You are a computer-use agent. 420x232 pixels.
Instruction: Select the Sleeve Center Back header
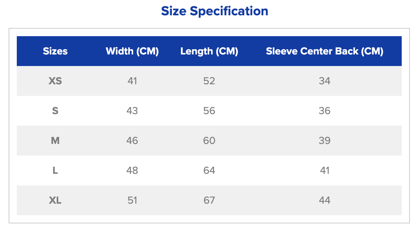pyautogui.click(x=325, y=51)
